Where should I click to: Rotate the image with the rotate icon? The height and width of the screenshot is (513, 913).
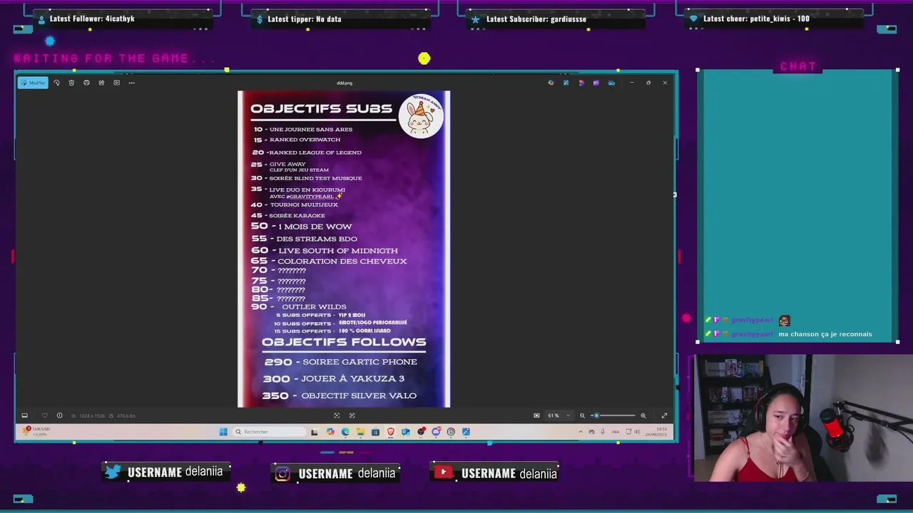click(x=56, y=83)
